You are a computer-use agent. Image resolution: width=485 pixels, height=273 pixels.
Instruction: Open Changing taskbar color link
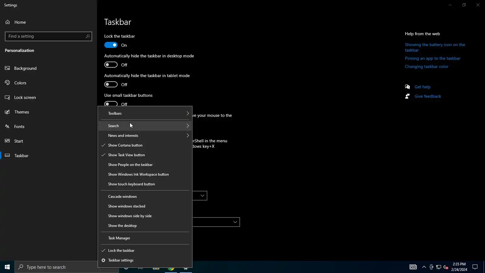tap(426, 66)
